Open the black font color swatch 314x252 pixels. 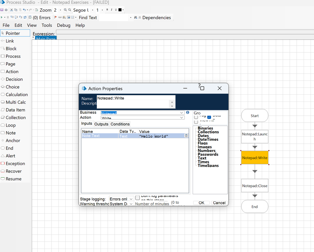click(120, 10)
